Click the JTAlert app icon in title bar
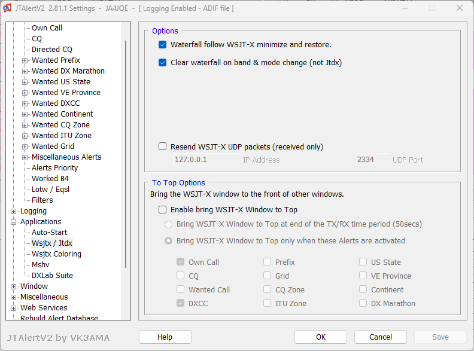The width and height of the screenshot is (474, 351). point(7,8)
